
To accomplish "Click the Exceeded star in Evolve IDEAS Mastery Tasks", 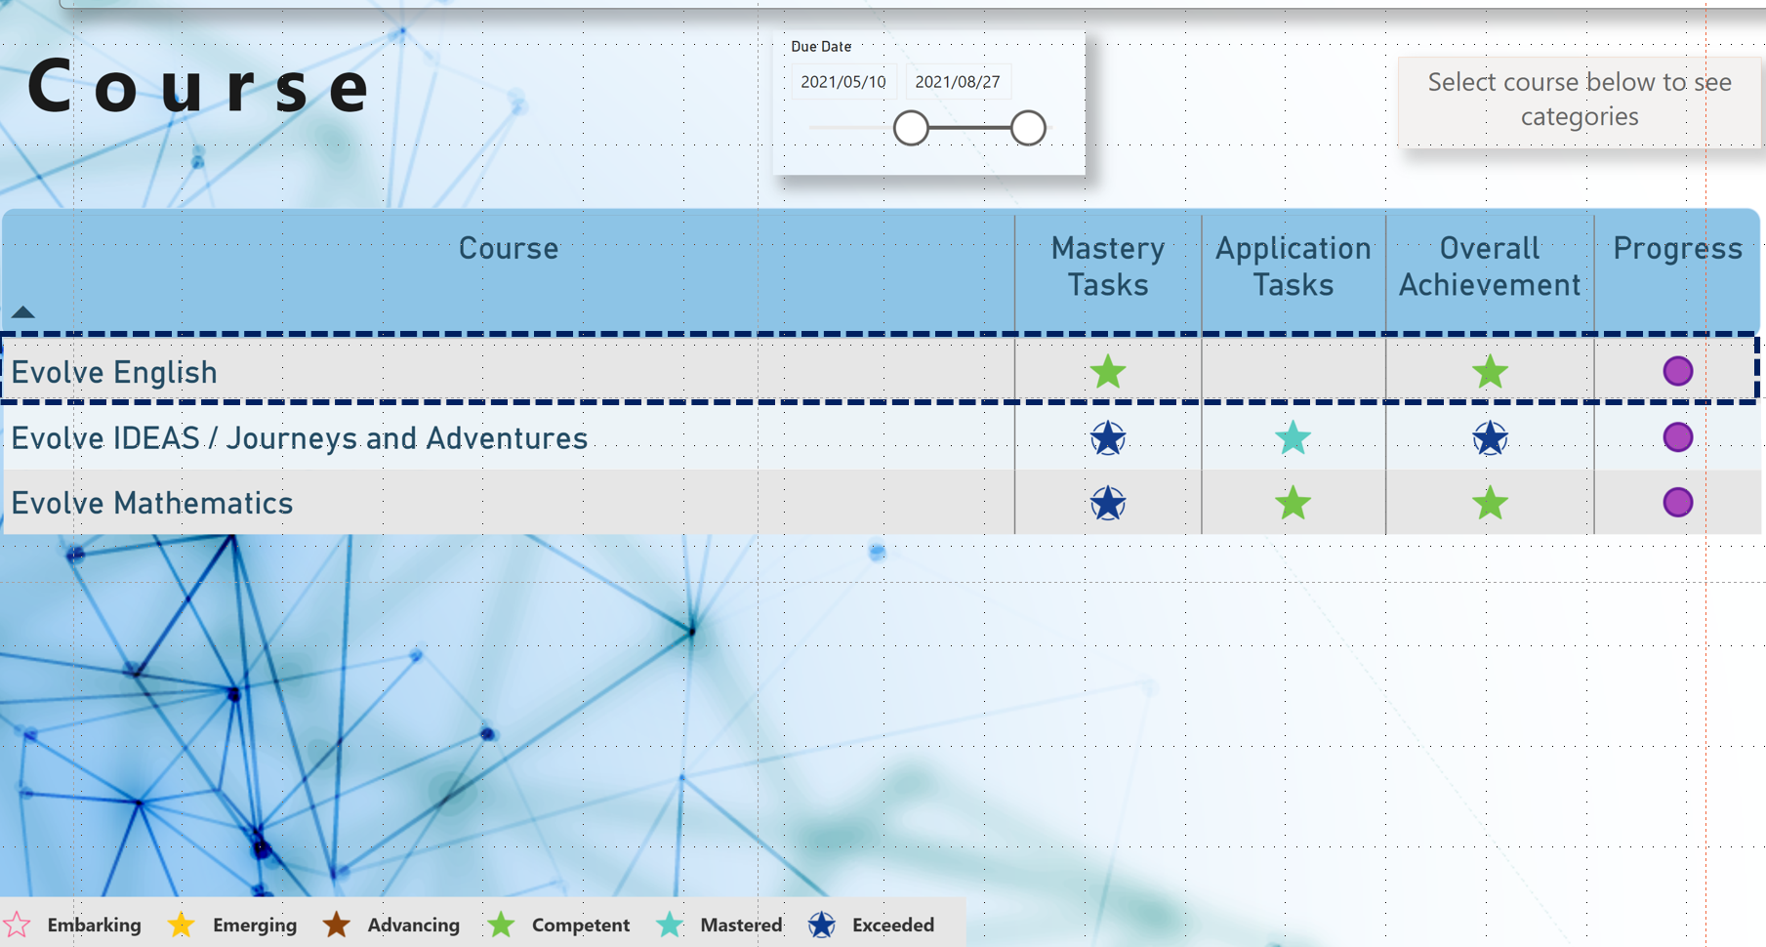I will (1107, 437).
